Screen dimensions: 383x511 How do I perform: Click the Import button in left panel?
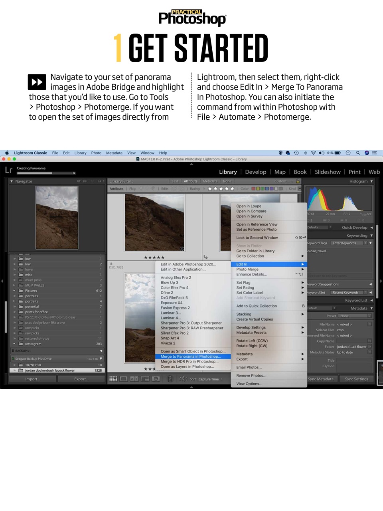[32, 378]
